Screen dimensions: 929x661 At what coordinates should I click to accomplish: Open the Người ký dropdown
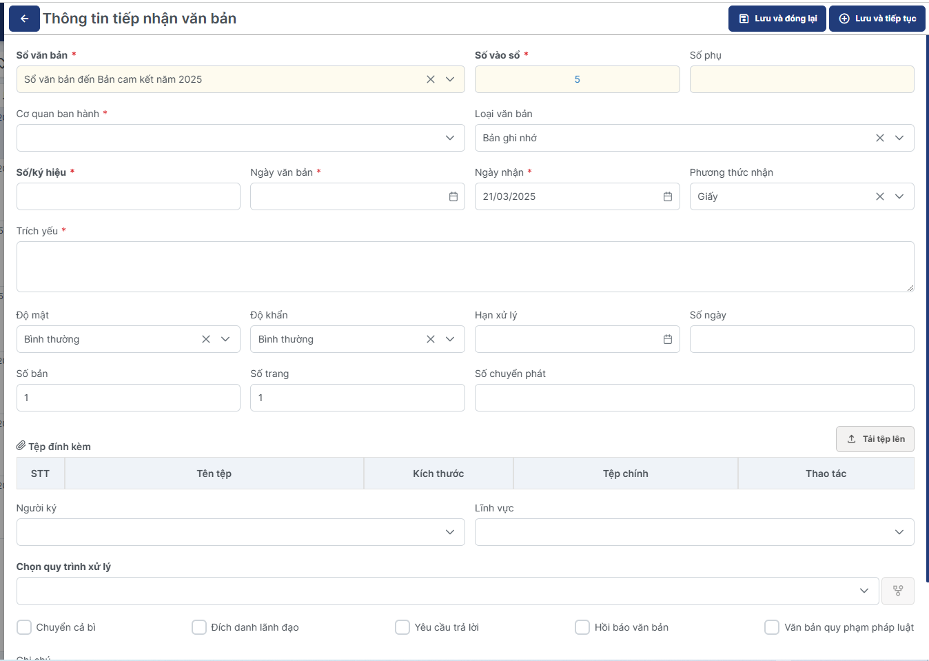450,532
